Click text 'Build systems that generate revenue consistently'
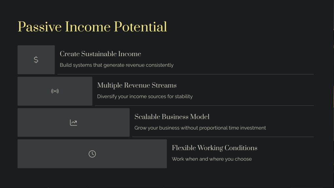 click(x=117, y=65)
